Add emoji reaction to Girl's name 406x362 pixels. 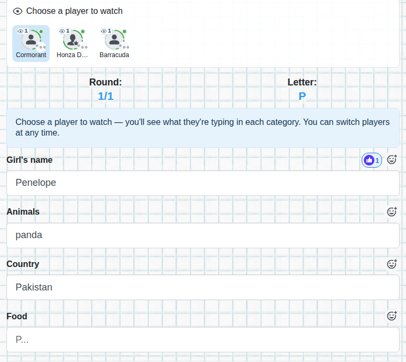pyautogui.click(x=392, y=160)
